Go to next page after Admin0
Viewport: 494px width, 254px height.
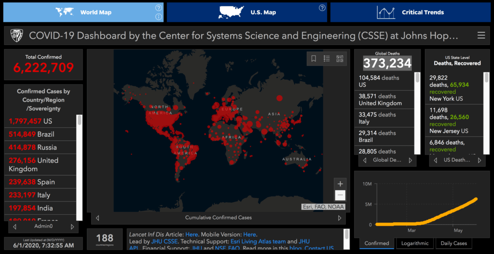coord(72,226)
